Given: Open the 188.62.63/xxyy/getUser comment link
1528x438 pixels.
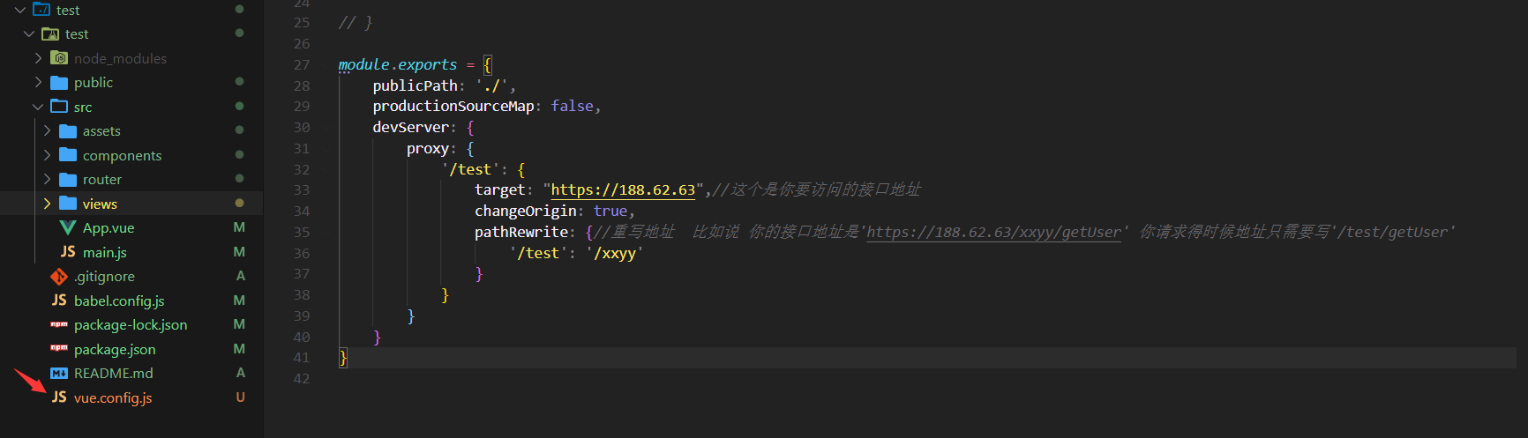Looking at the screenshot, I should [993, 232].
